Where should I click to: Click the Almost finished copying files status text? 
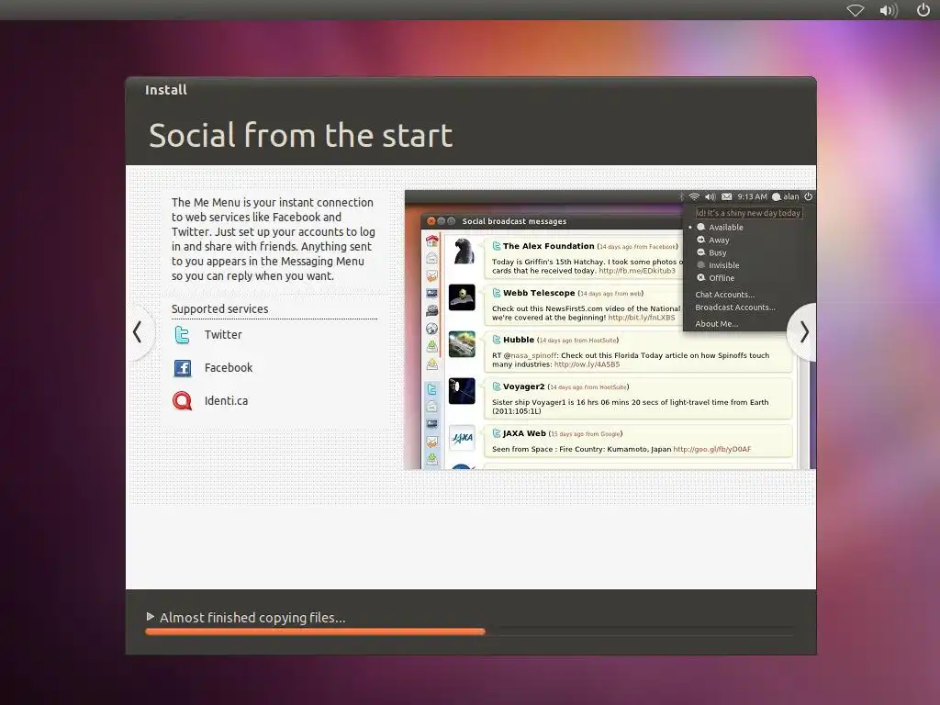point(252,618)
